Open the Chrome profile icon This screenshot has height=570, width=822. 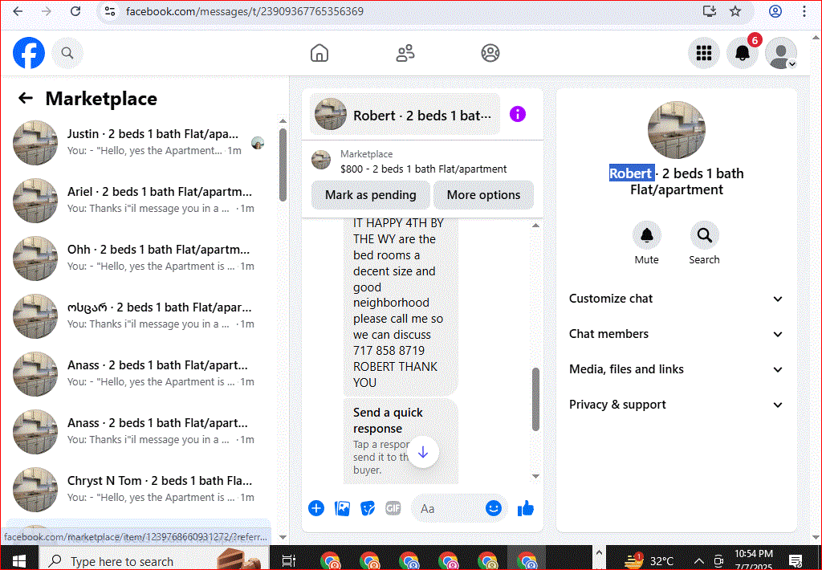775,11
